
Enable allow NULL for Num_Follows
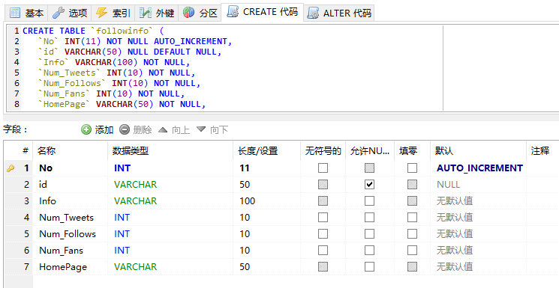369,234
